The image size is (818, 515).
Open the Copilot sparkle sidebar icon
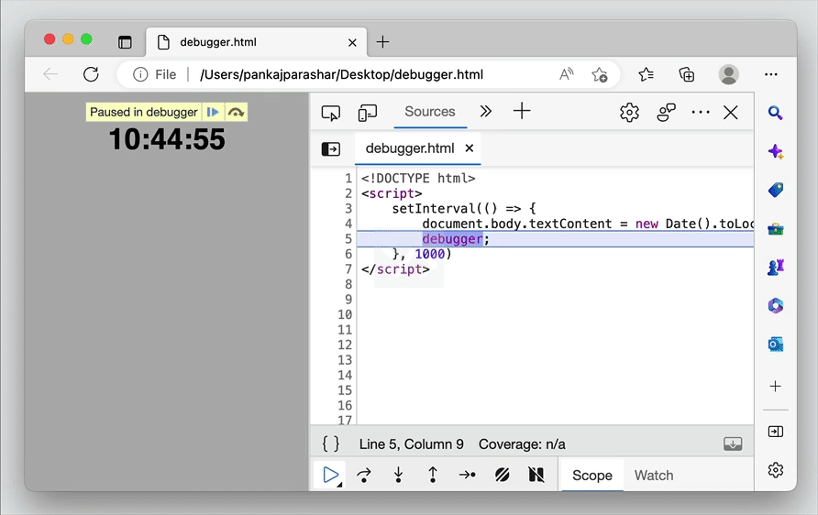(775, 152)
